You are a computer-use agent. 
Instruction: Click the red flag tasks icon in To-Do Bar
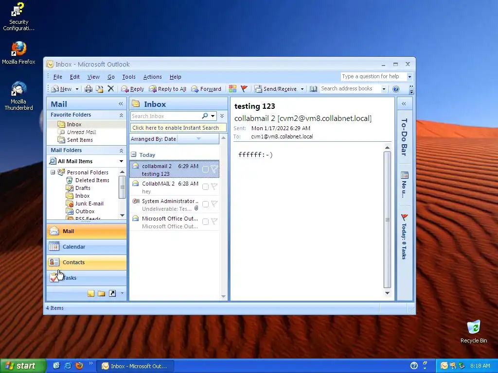coord(404,218)
